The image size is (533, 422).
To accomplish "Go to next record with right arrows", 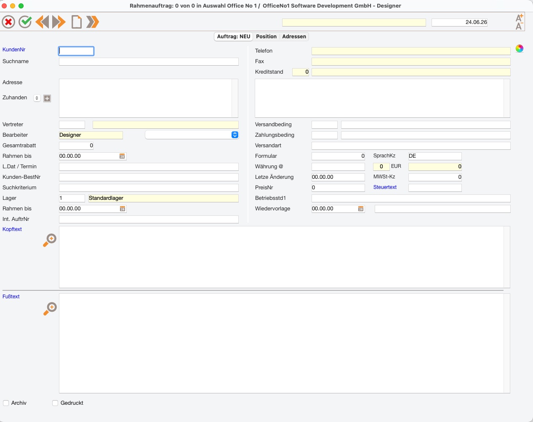I will (59, 22).
